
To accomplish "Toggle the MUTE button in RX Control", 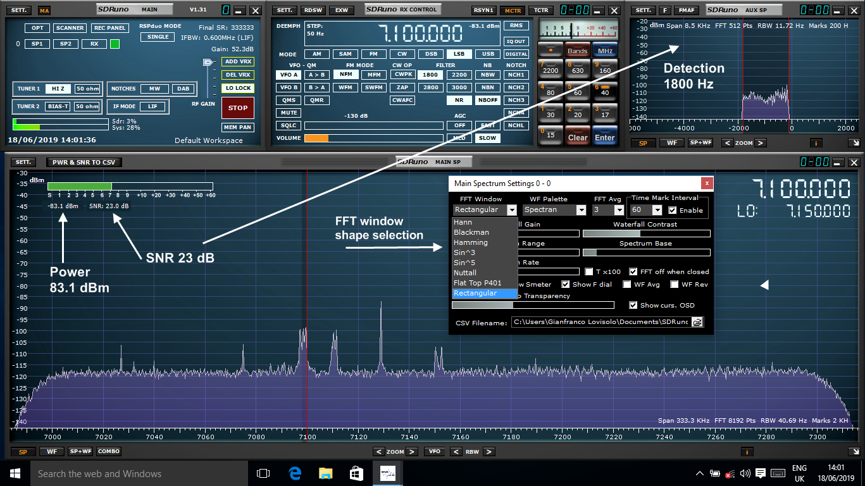I will tap(289, 113).
